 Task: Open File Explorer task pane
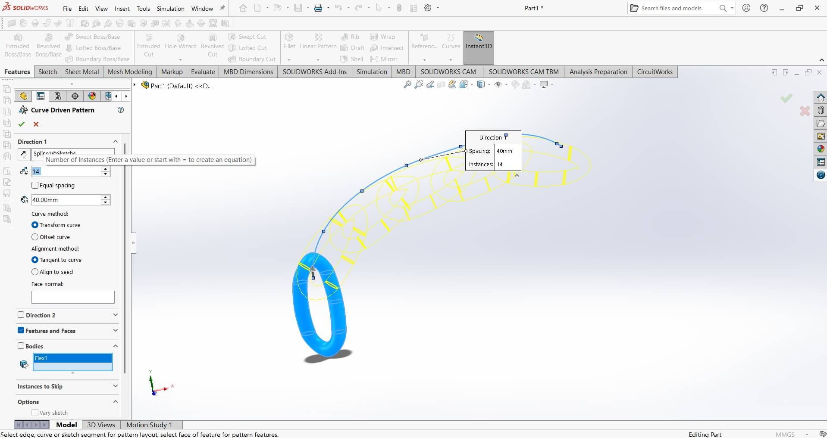[821, 124]
